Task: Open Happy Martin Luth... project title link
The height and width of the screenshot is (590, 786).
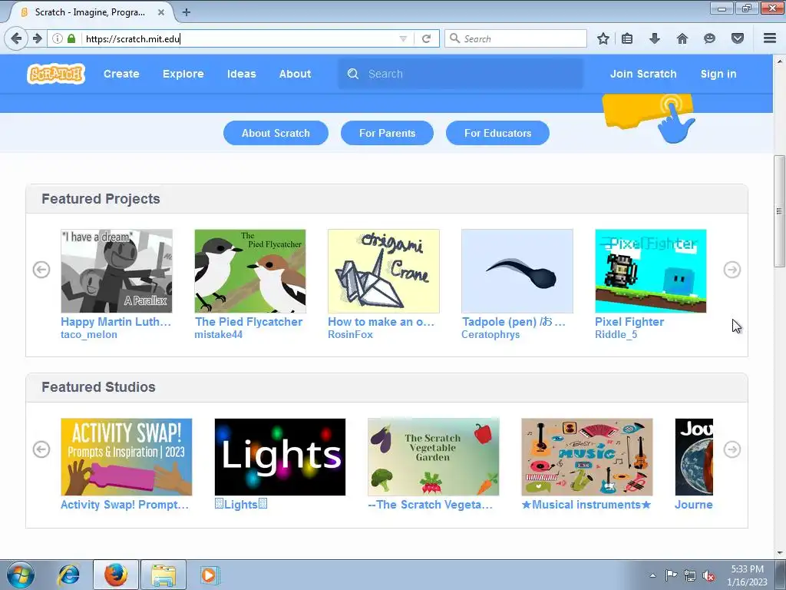Action: (x=116, y=322)
